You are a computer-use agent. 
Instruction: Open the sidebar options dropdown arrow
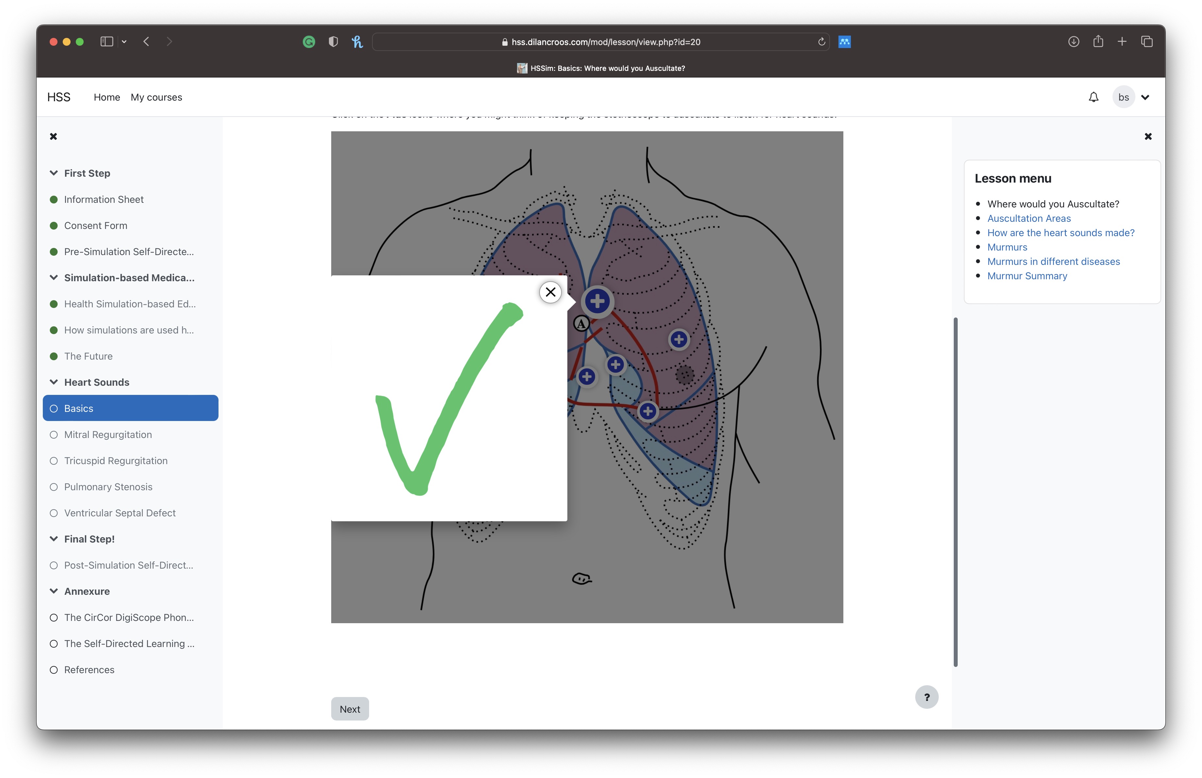pos(124,42)
